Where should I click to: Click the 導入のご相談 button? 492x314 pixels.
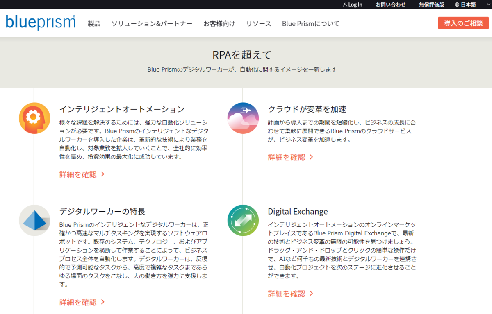click(463, 23)
